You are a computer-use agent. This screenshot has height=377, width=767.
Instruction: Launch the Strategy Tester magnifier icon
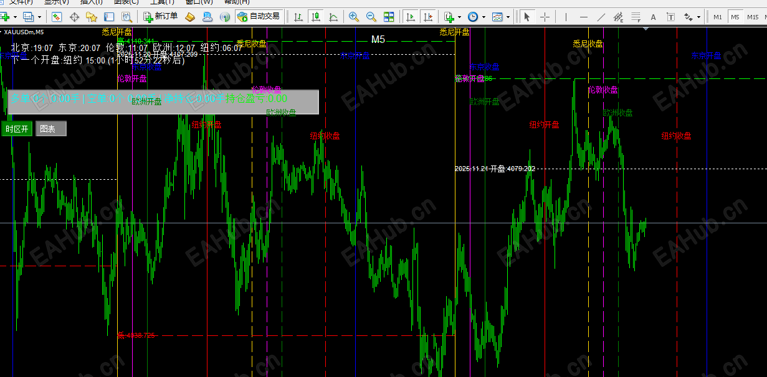coord(126,17)
